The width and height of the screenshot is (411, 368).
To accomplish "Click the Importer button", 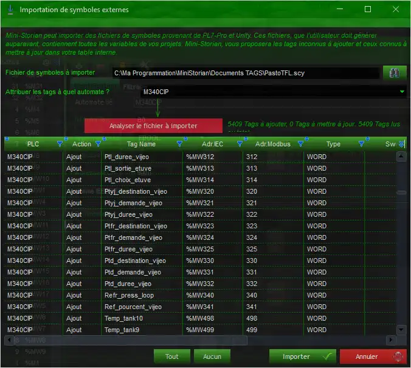I will (x=303, y=356).
